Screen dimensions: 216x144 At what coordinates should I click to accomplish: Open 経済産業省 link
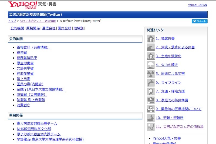(x=25, y=73)
